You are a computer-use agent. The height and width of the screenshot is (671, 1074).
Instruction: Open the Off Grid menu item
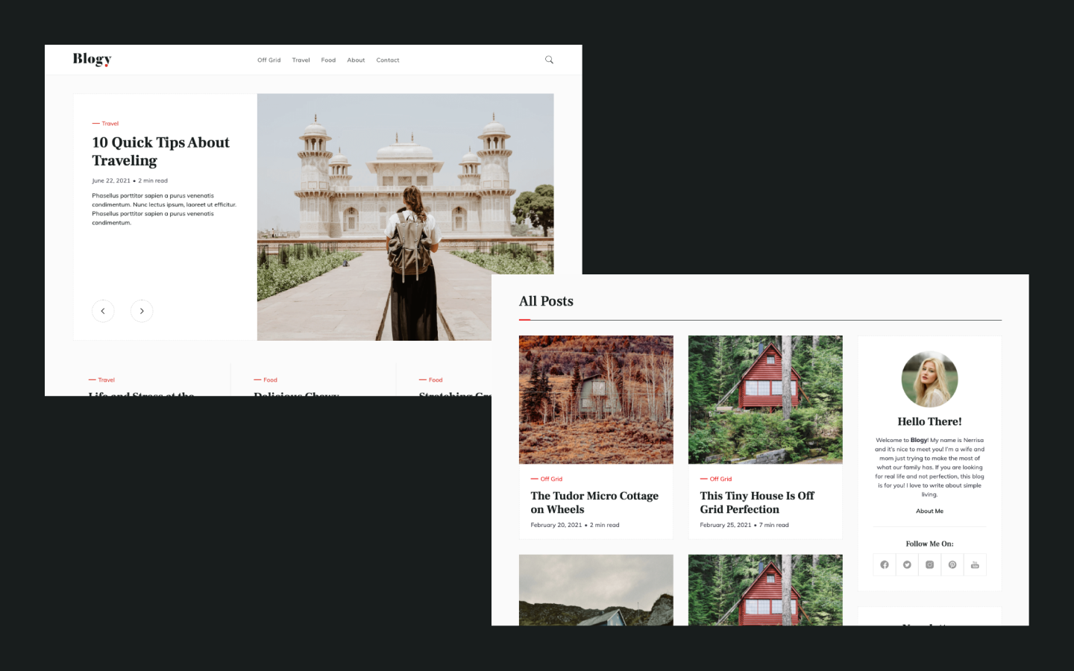(x=268, y=60)
